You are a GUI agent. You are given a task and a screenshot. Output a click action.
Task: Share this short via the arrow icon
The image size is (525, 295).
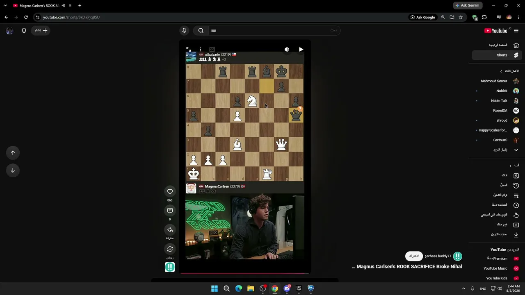coord(170,230)
